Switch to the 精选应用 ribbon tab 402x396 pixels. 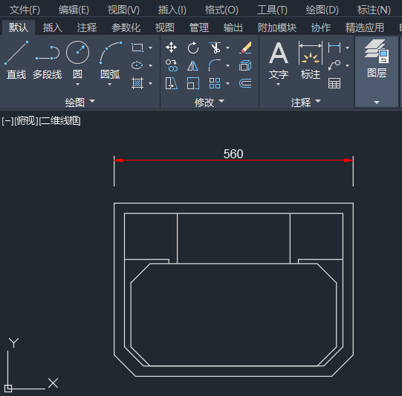tap(365, 27)
